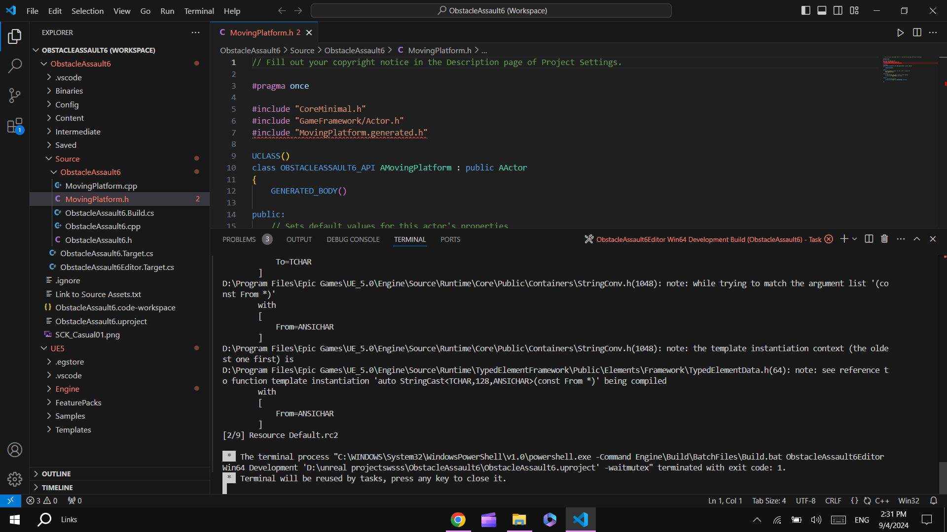This screenshot has height=532, width=947.
Task: Open the Manage settings gear
Action: (15, 479)
